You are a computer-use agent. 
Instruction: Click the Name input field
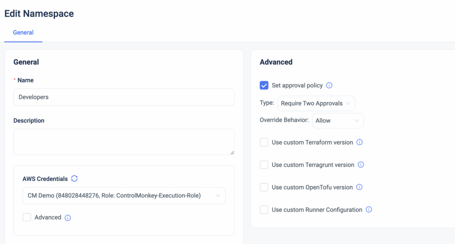(124, 97)
